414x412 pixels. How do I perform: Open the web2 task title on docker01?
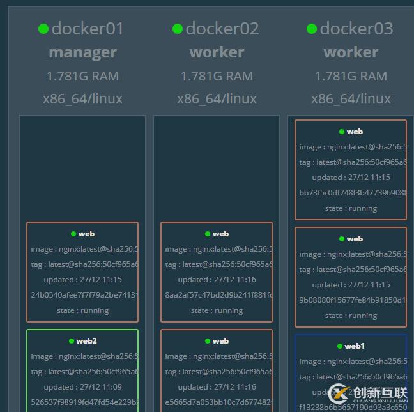click(86, 341)
